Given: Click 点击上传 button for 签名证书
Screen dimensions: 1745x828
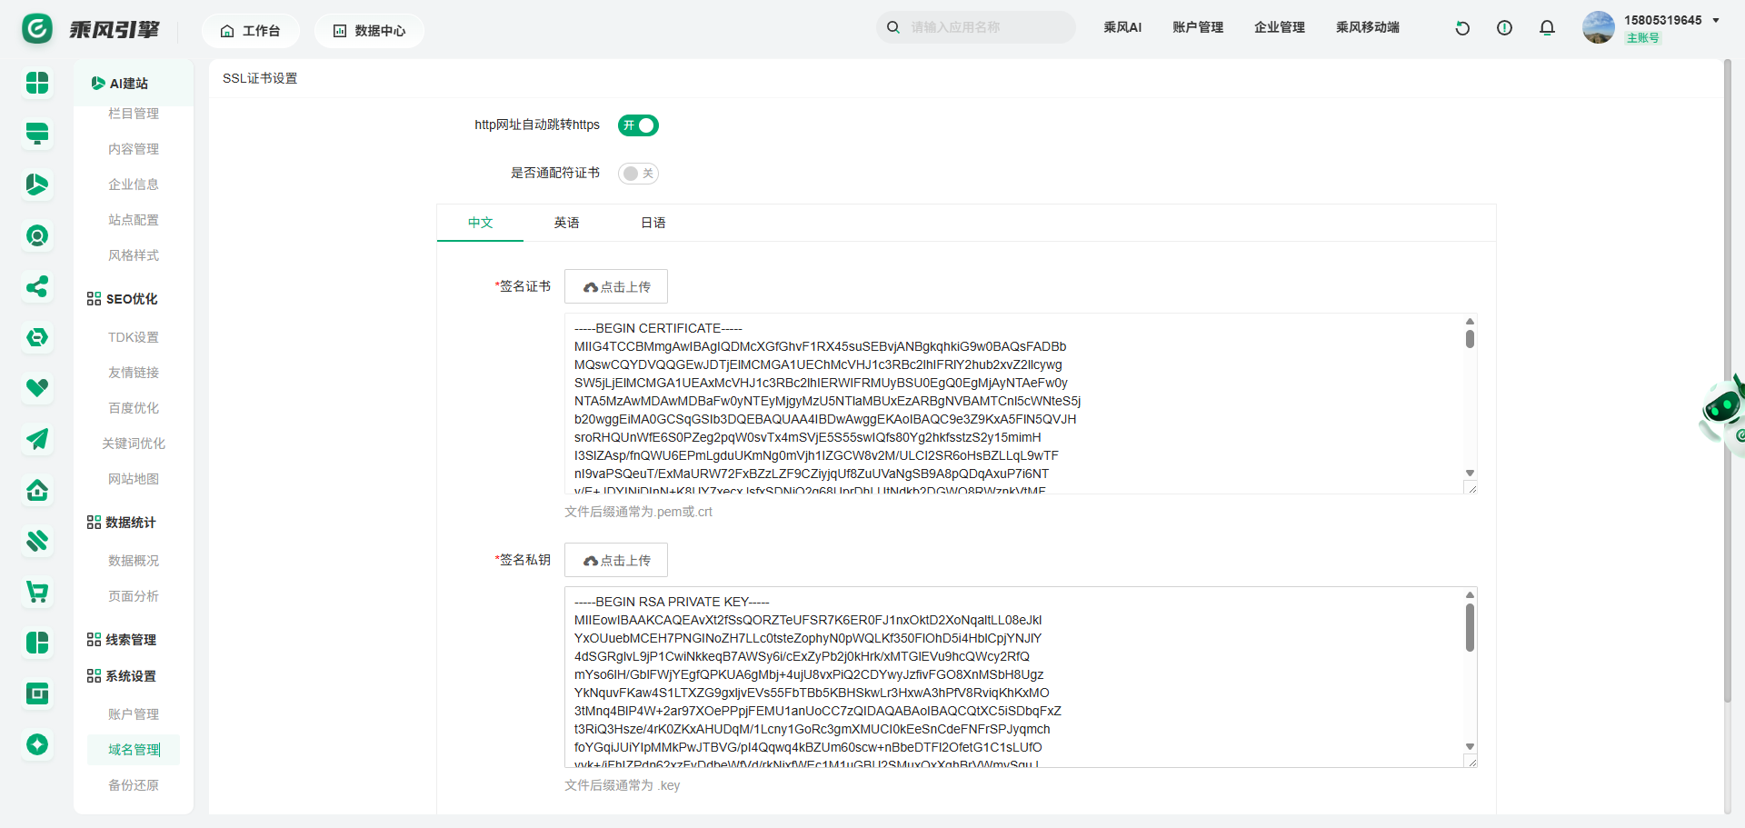Looking at the screenshot, I should point(616,286).
